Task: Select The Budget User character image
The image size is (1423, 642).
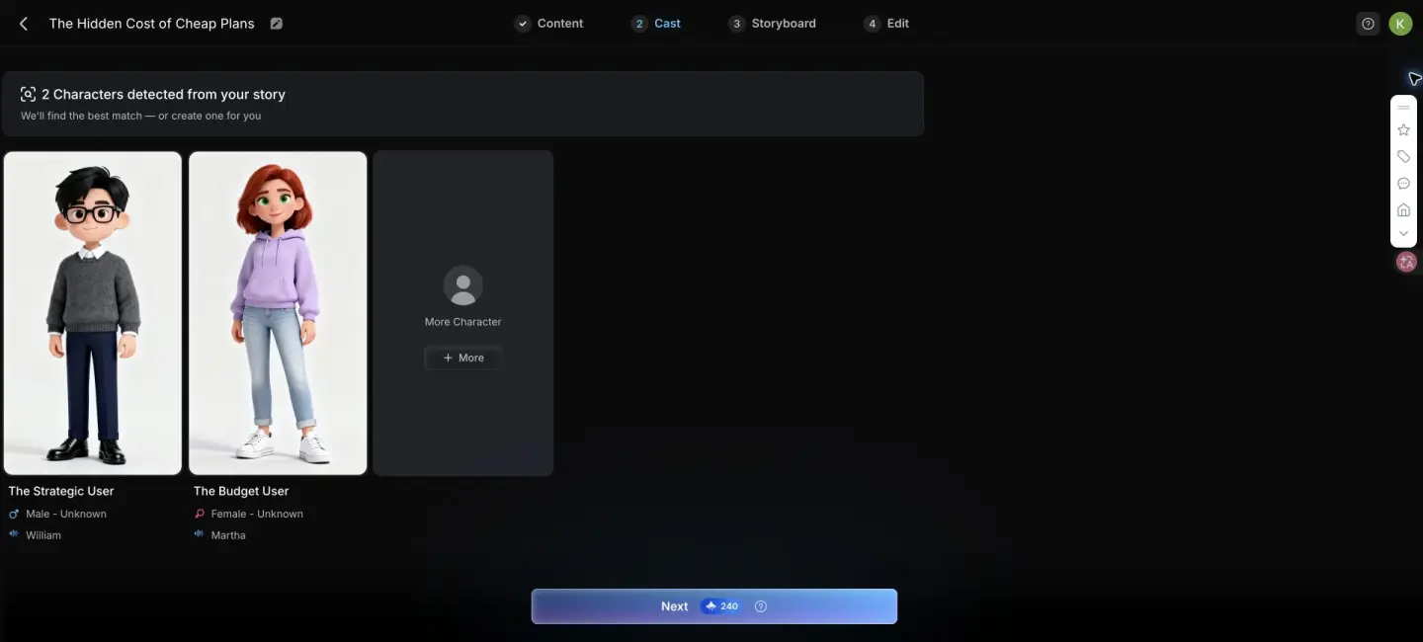Action: [278, 313]
